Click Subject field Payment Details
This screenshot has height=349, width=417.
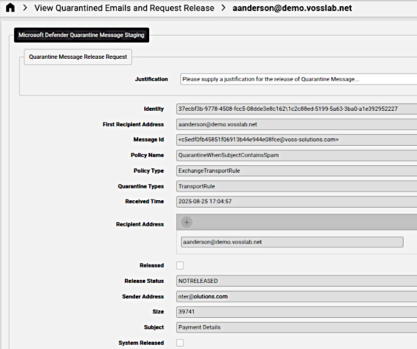coord(297,327)
